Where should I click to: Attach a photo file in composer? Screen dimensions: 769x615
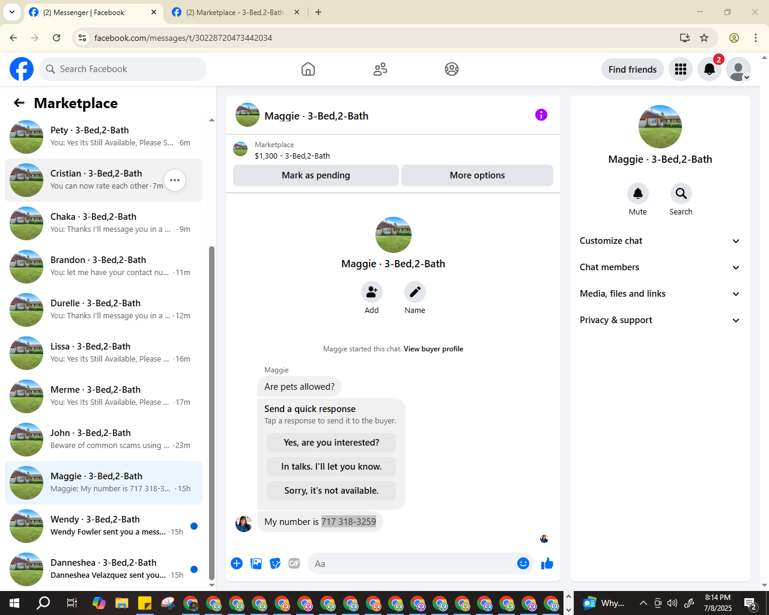pos(256,563)
